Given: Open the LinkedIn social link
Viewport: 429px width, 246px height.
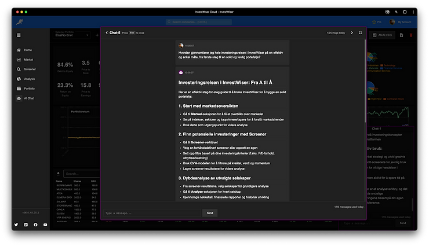Looking at the screenshot, I should pos(26,225).
